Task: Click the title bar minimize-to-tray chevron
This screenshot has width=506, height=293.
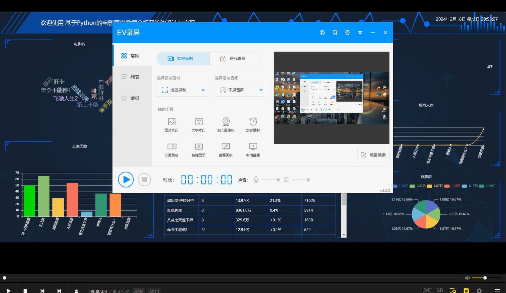Action: tap(360, 32)
